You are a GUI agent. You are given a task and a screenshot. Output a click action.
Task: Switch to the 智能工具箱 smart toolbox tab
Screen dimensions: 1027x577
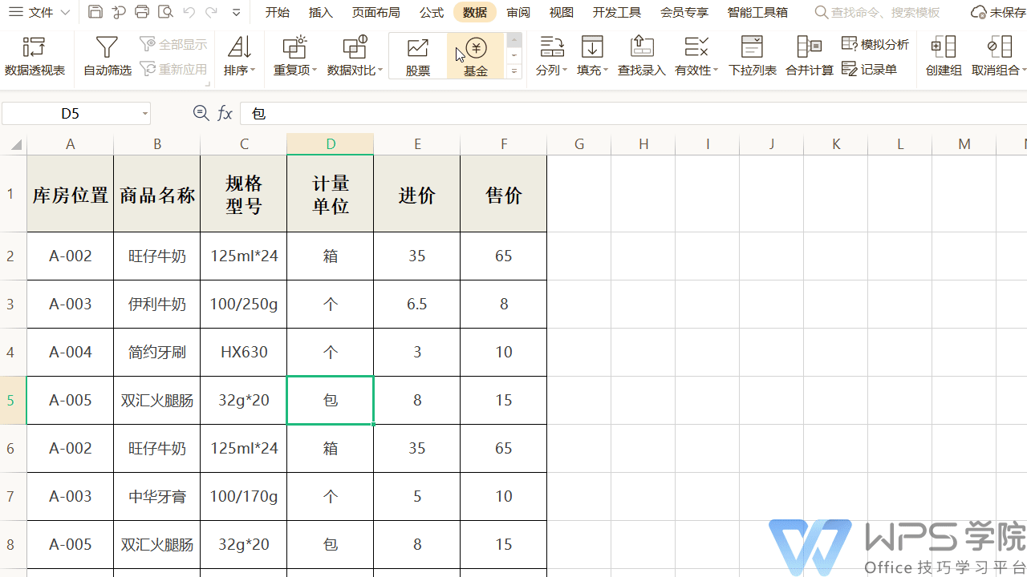click(757, 12)
